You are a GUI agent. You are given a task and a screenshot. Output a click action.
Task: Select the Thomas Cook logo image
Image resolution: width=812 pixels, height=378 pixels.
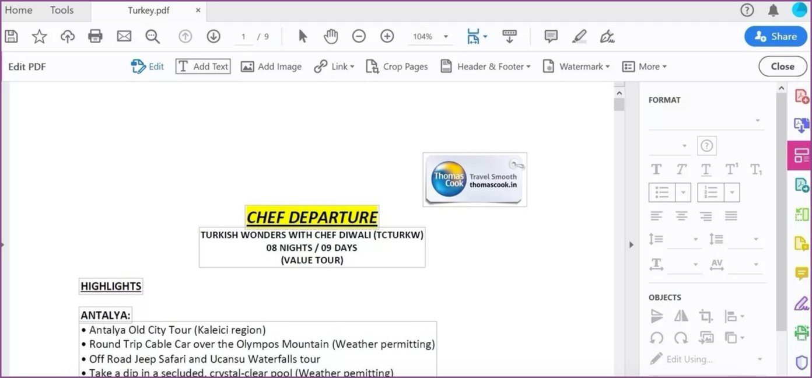coord(475,180)
